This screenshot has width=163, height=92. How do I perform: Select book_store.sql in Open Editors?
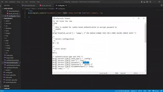pos(13,14)
